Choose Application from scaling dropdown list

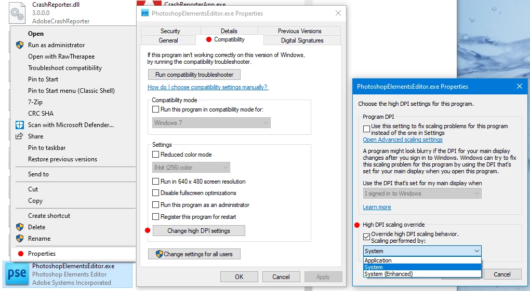422,260
